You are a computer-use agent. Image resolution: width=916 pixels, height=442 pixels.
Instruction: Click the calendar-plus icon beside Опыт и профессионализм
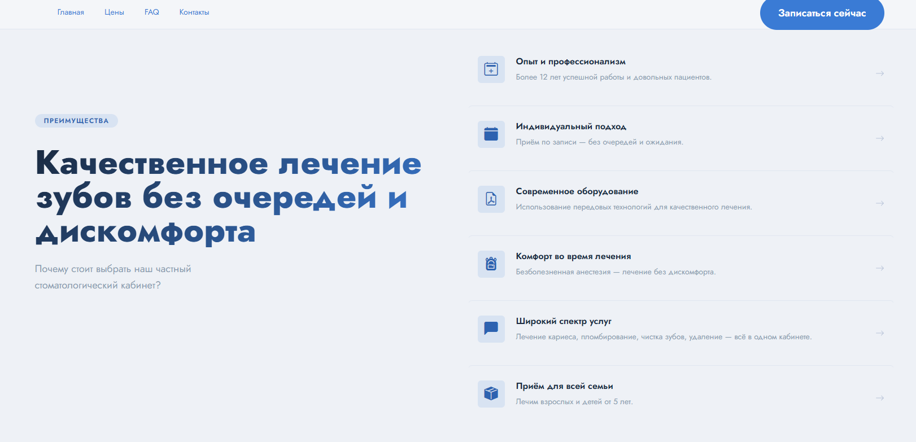pos(491,69)
